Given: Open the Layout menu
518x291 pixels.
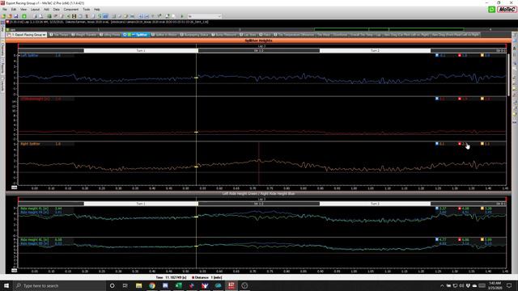Looking at the screenshot, I should (x=35, y=9).
